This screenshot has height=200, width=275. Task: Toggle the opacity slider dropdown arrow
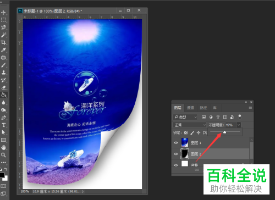pos(239,125)
